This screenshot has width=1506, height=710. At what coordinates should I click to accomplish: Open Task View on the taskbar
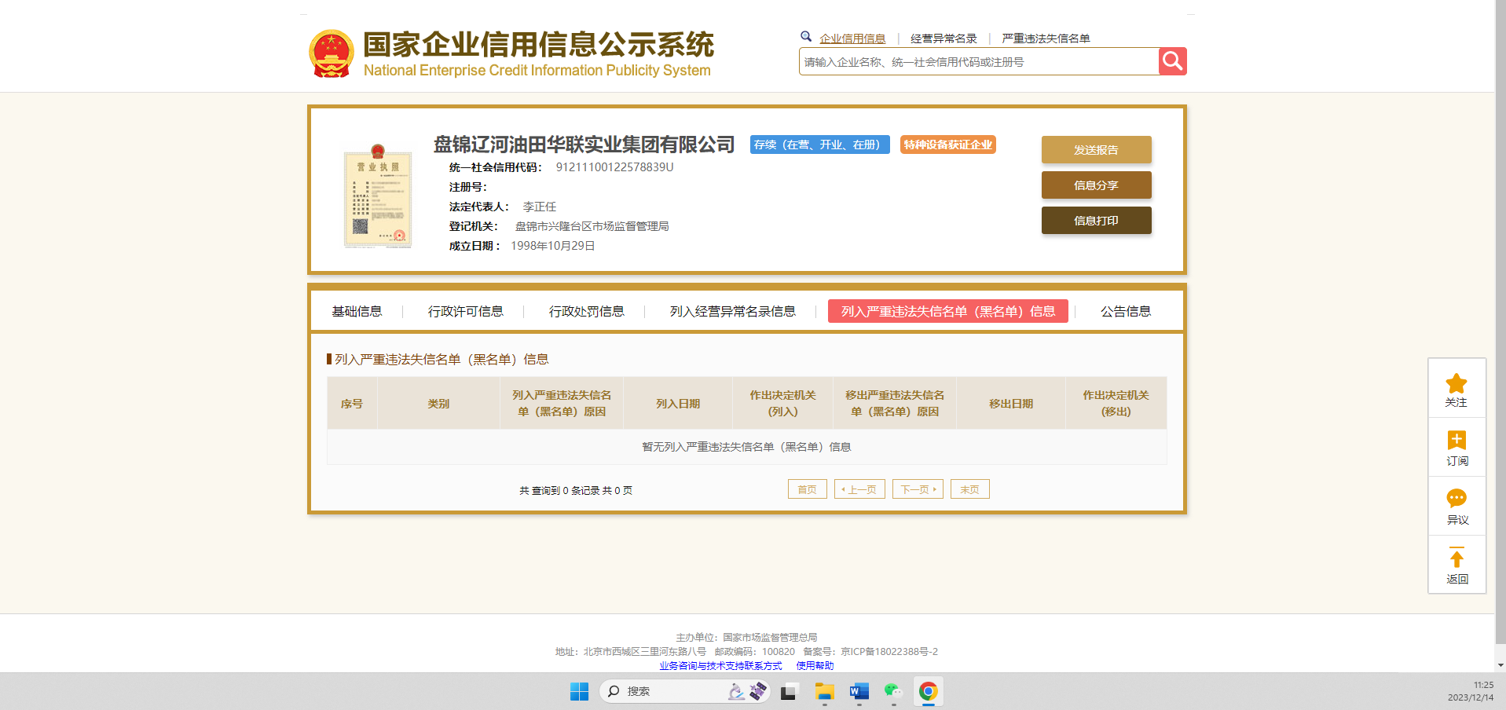click(x=788, y=691)
